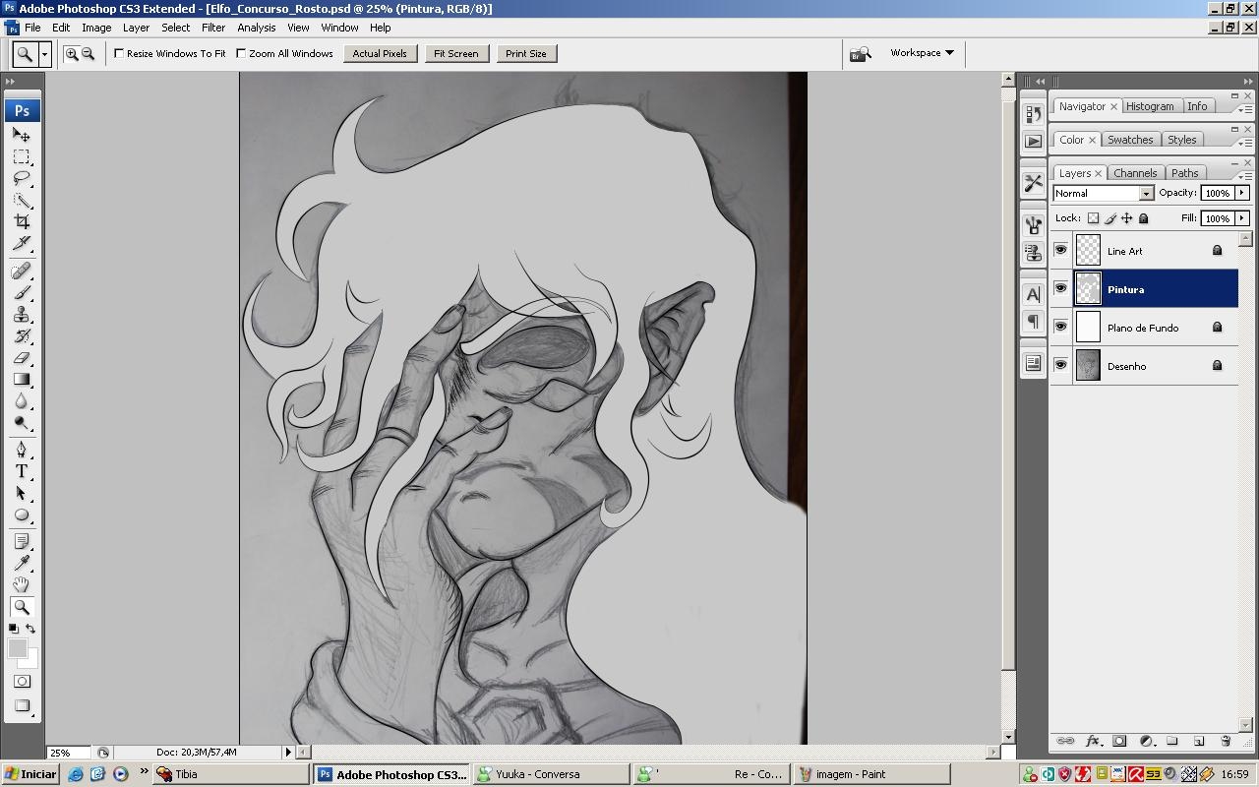Open the Workspace dropdown
Viewport: 1259px width, 787px height.
922,53
